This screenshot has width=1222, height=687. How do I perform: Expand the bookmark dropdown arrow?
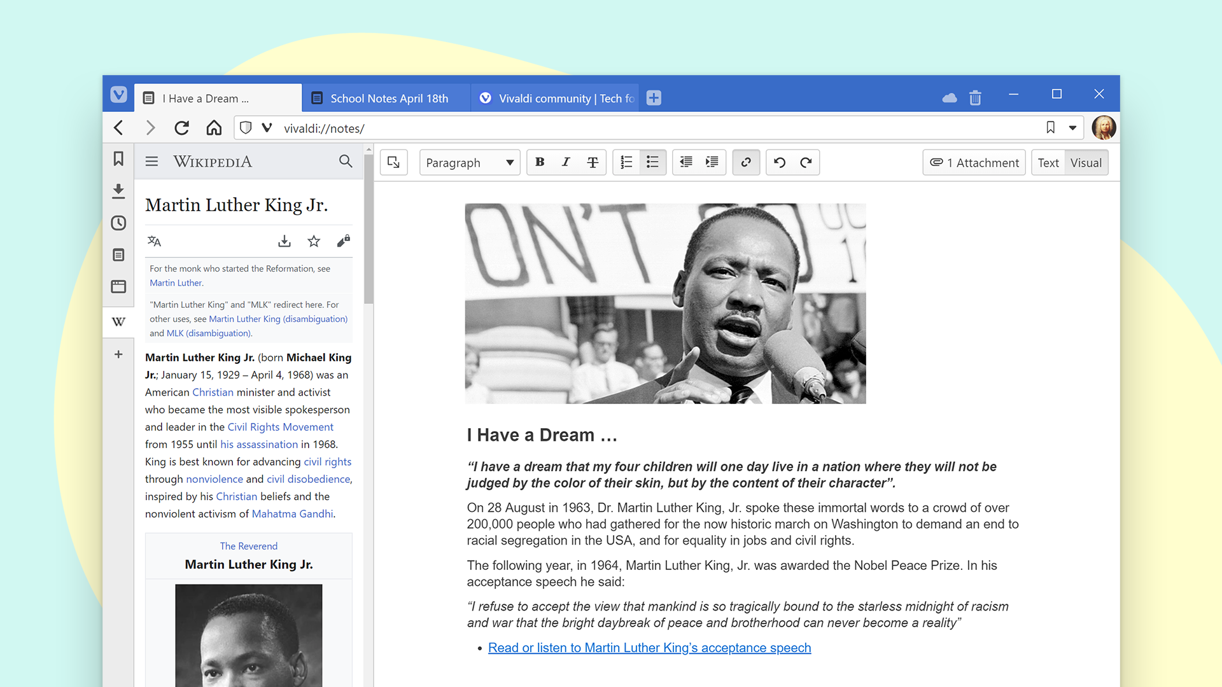point(1072,128)
